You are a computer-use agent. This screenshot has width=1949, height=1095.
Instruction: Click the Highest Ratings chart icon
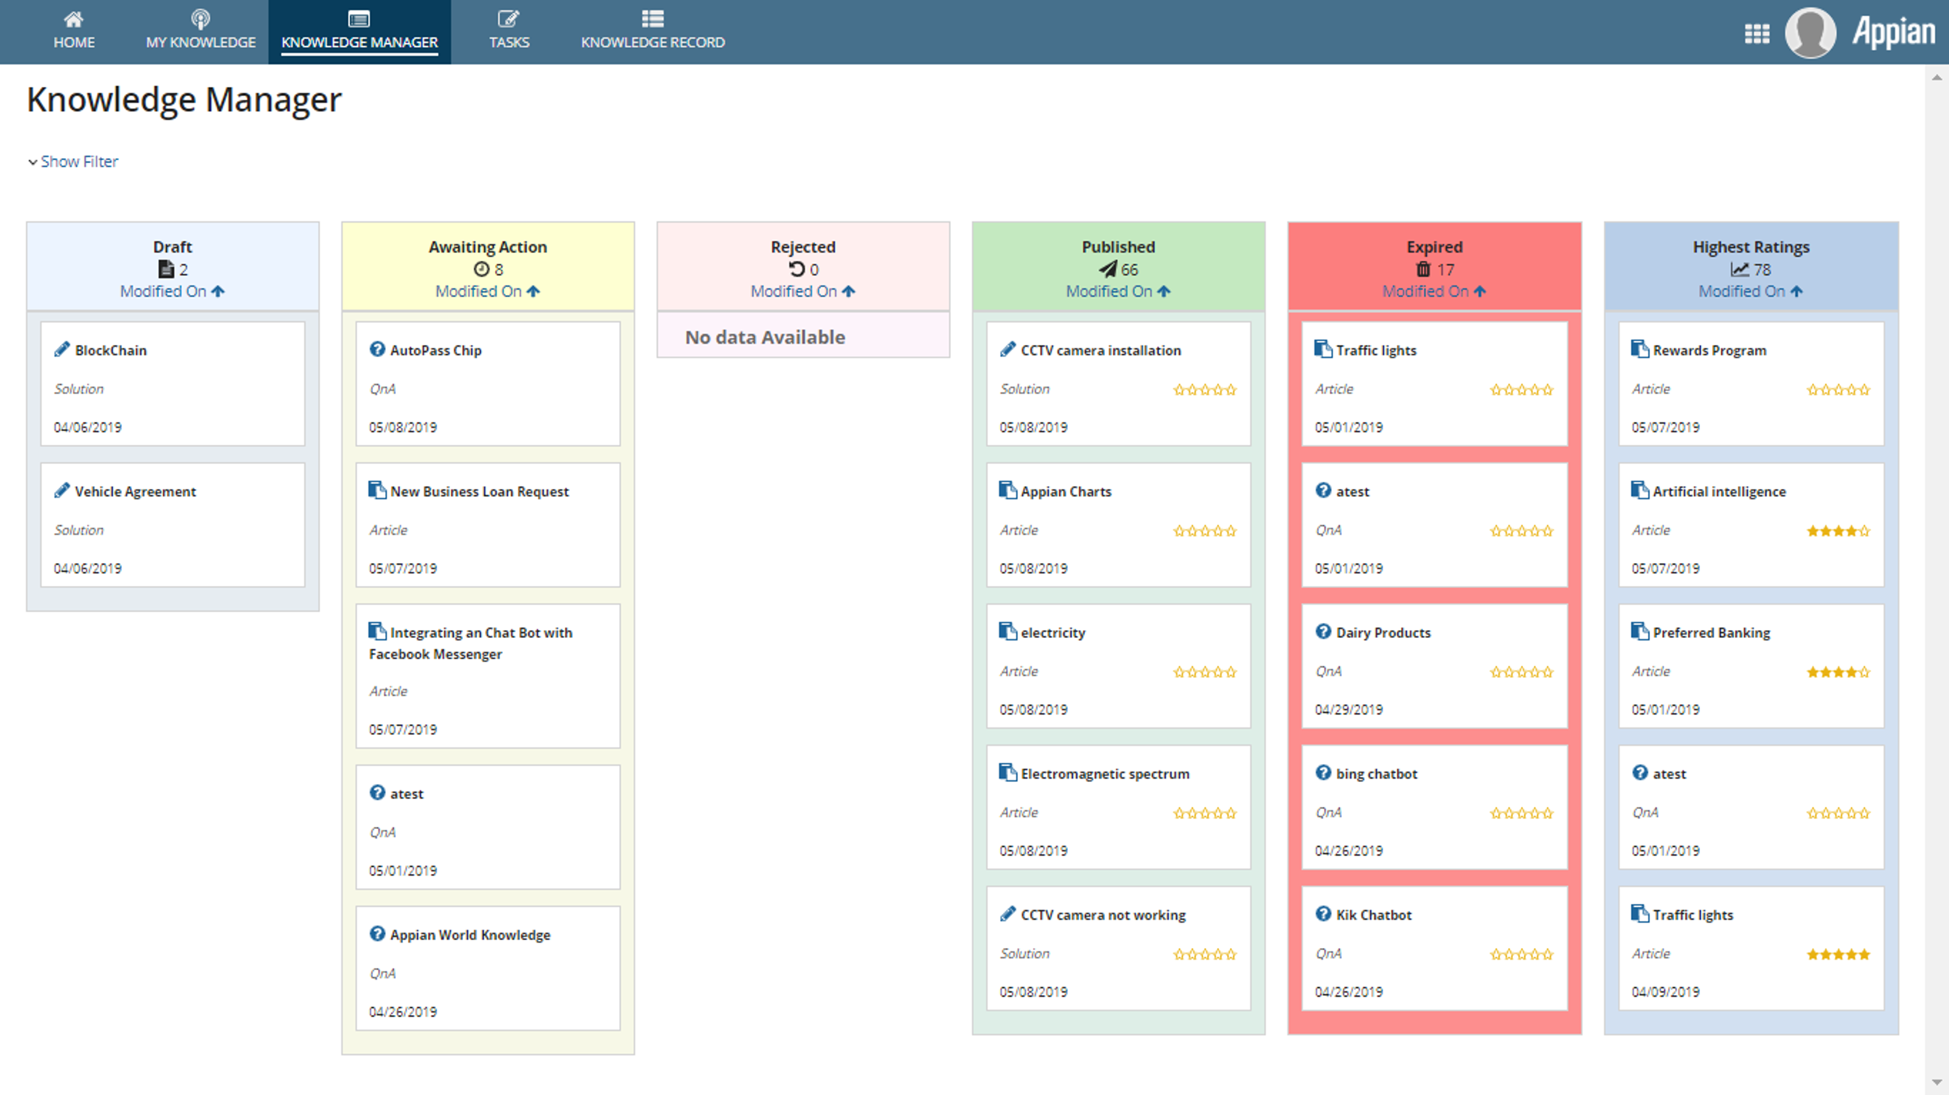1739,269
